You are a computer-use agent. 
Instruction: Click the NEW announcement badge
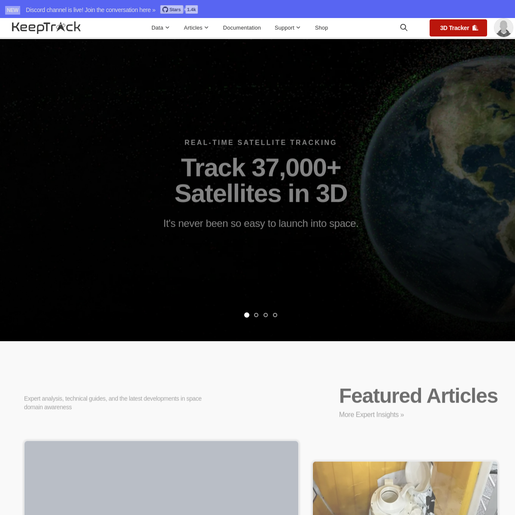click(x=12, y=9)
